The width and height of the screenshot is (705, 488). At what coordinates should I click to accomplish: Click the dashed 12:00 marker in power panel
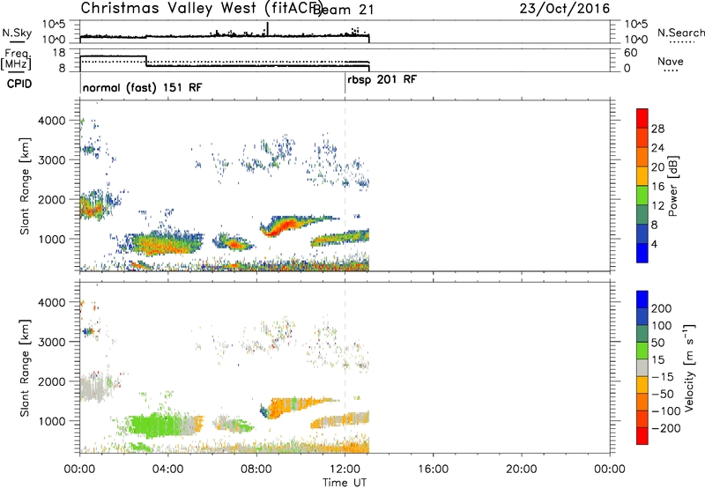tap(345, 186)
